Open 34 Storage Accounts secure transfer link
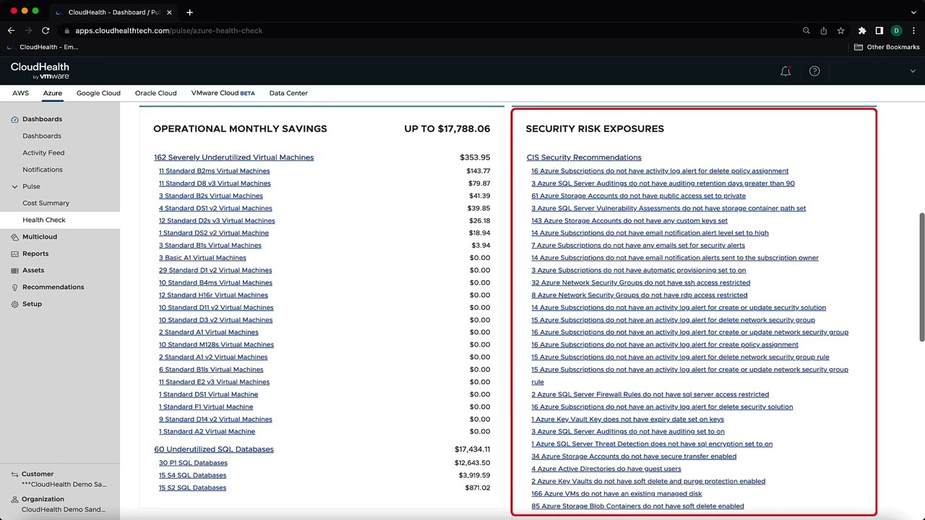 click(634, 456)
